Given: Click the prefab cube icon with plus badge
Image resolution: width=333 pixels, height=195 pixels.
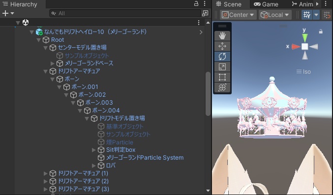Looking at the screenshot, I should [x=39, y=32].
